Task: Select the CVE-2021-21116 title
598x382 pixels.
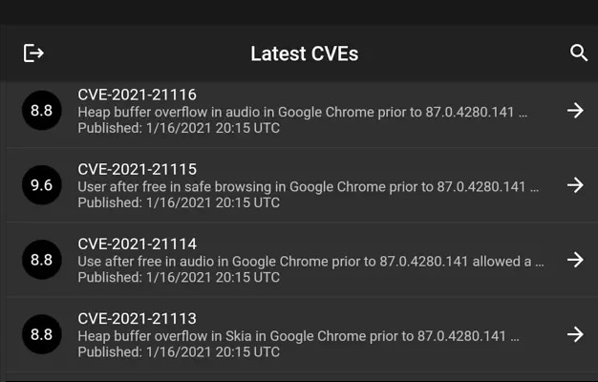Action: tap(137, 95)
